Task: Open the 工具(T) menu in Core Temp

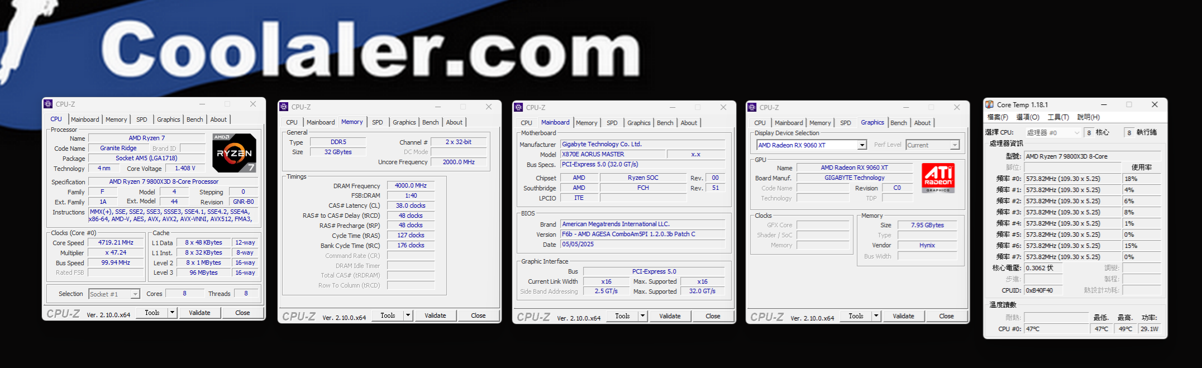Action: (1058, 117)
